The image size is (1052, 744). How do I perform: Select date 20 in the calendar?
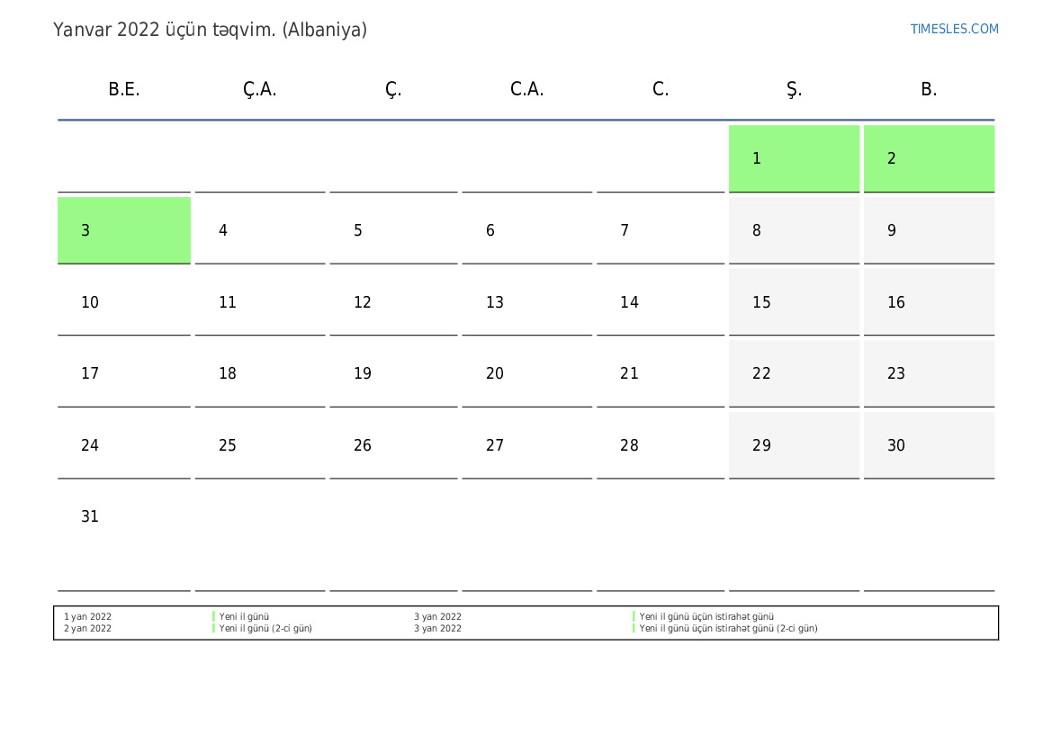pyautogui.click(x=526, y=373)
